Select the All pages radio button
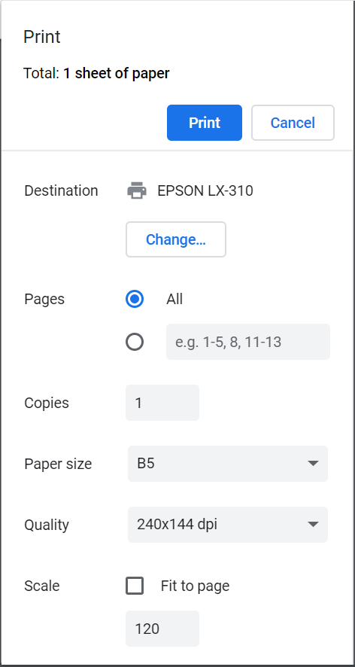Image resolution: width=355 pixels, height=667 pixels. 135,299
